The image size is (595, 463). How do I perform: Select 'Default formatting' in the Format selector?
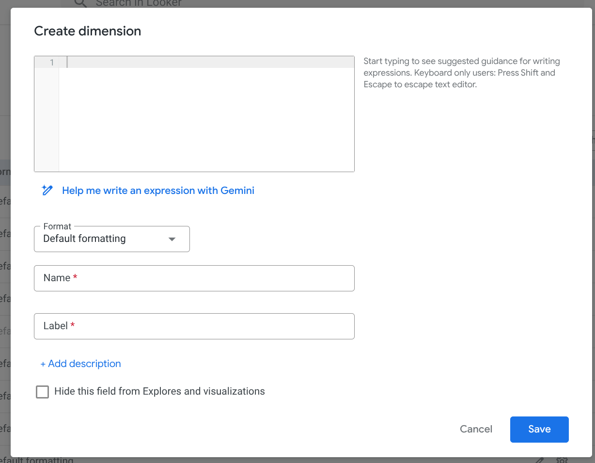84,239
